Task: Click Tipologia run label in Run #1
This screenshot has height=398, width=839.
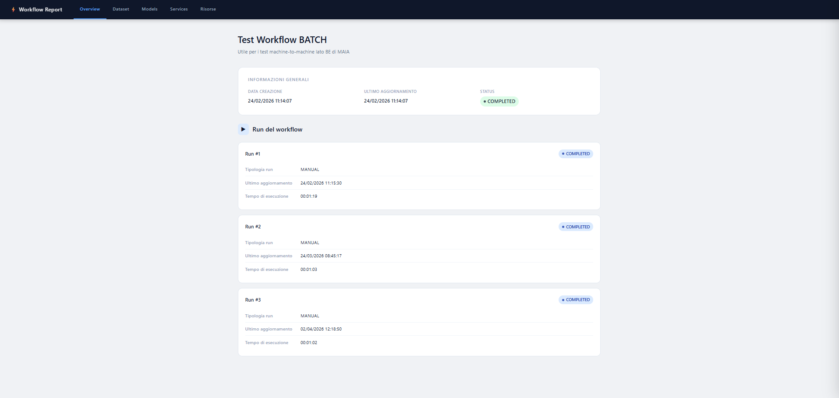Action: 259,170
